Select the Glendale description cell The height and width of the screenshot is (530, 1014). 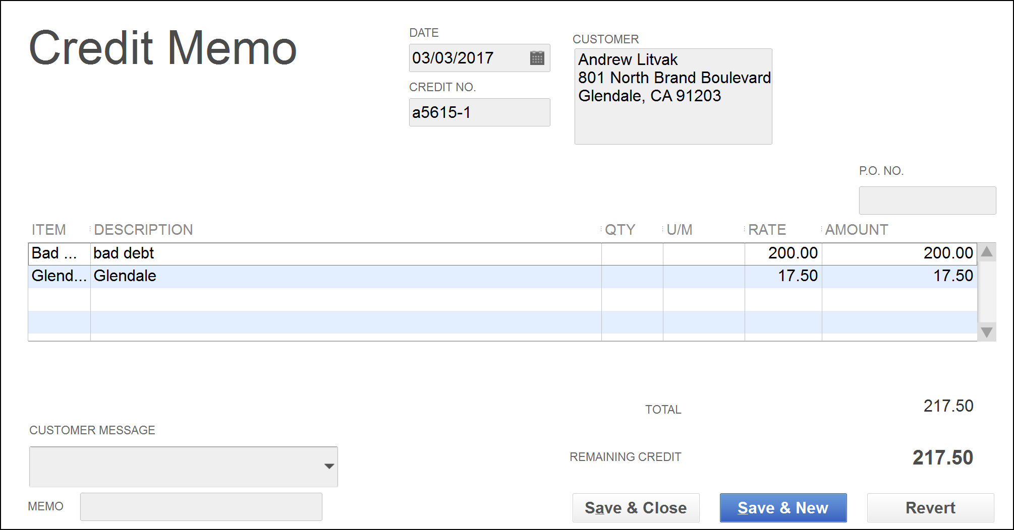click(346, 277)
